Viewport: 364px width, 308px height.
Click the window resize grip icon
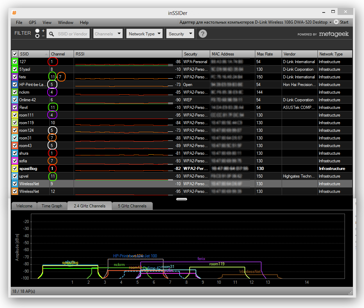[350, 293]
